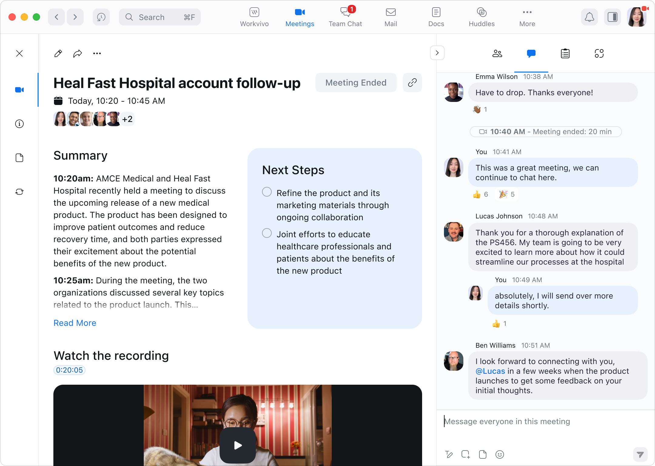Open the notifications bell icon
Screen dimensions: 655x466
[x=589, y=17]
